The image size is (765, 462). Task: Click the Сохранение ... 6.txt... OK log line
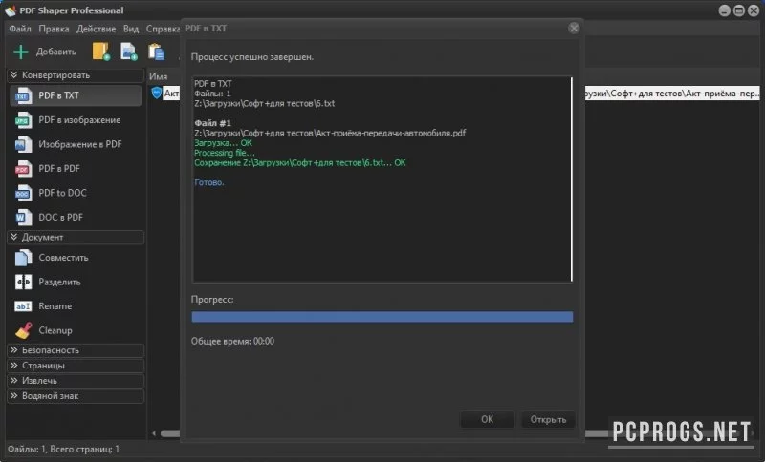point(299,163)
